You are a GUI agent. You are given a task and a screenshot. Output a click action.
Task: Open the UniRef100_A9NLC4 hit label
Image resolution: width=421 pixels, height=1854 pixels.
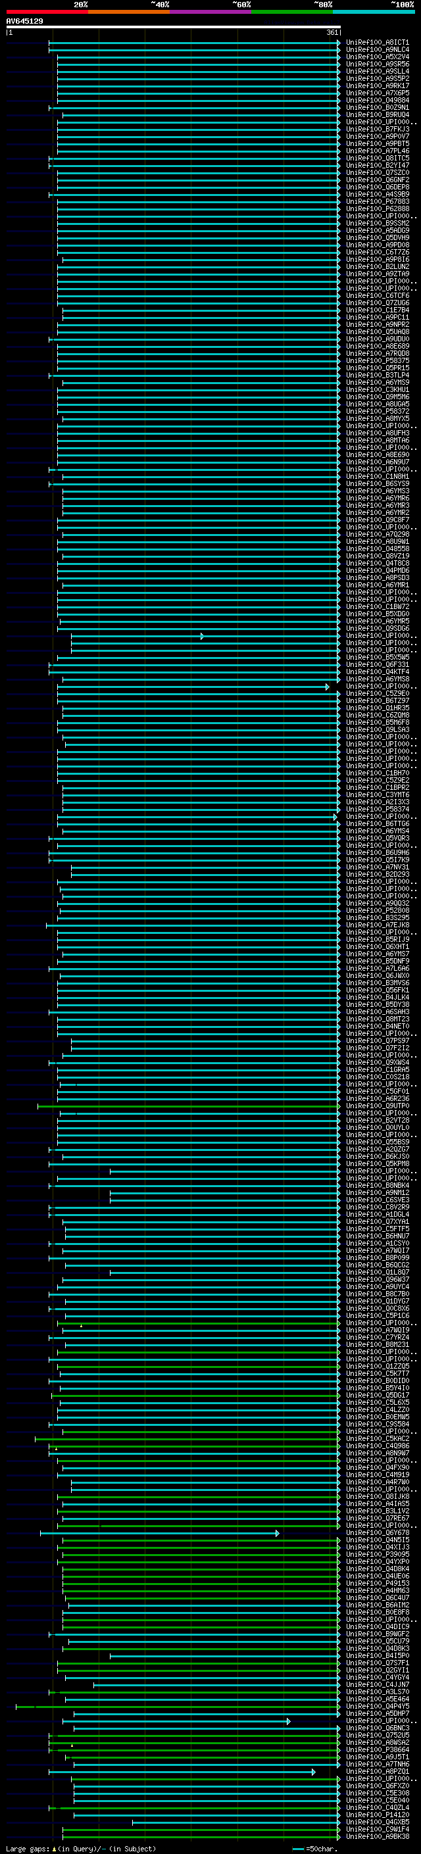[x=378, y=50]
